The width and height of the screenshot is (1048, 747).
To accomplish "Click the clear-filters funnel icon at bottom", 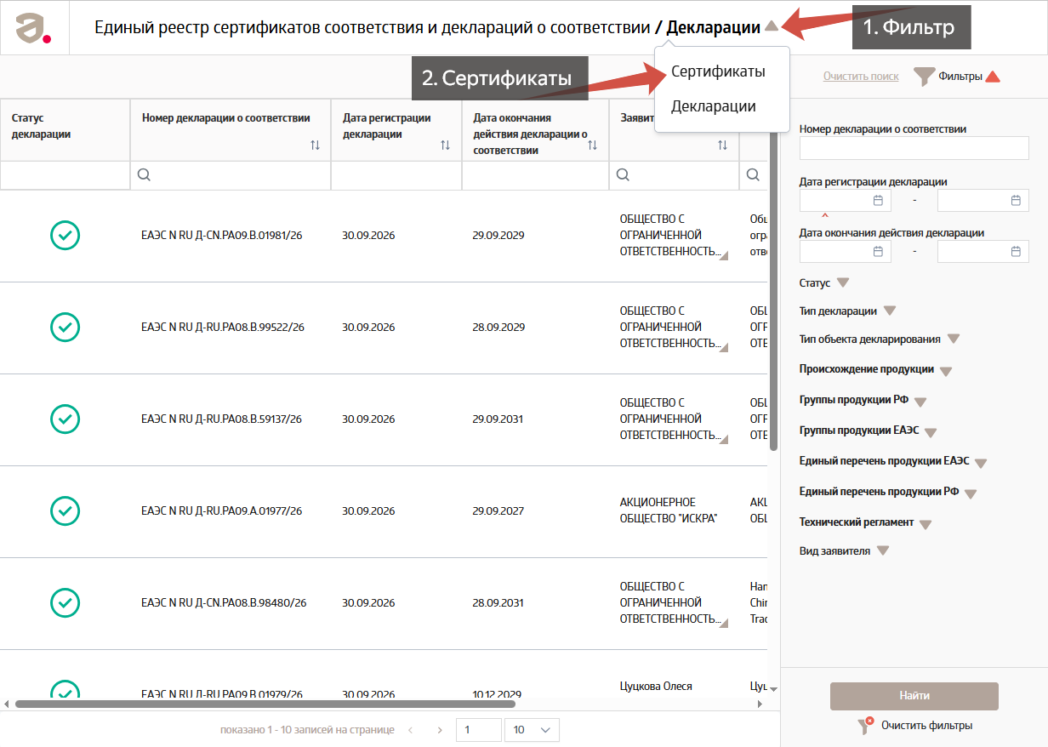I will pos(865,726).
